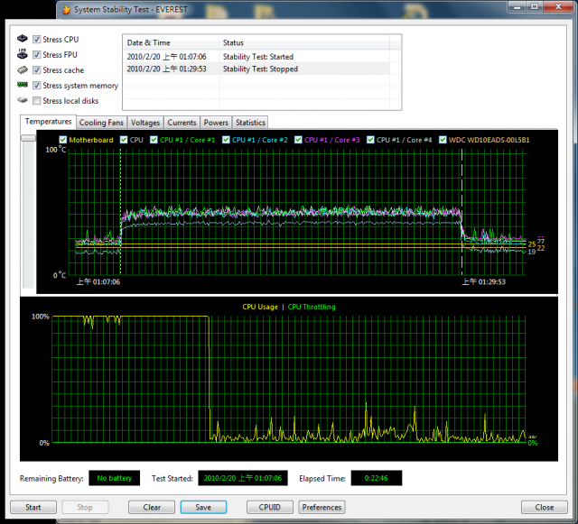Click the green RAM module icon

(x=23, y=85)
